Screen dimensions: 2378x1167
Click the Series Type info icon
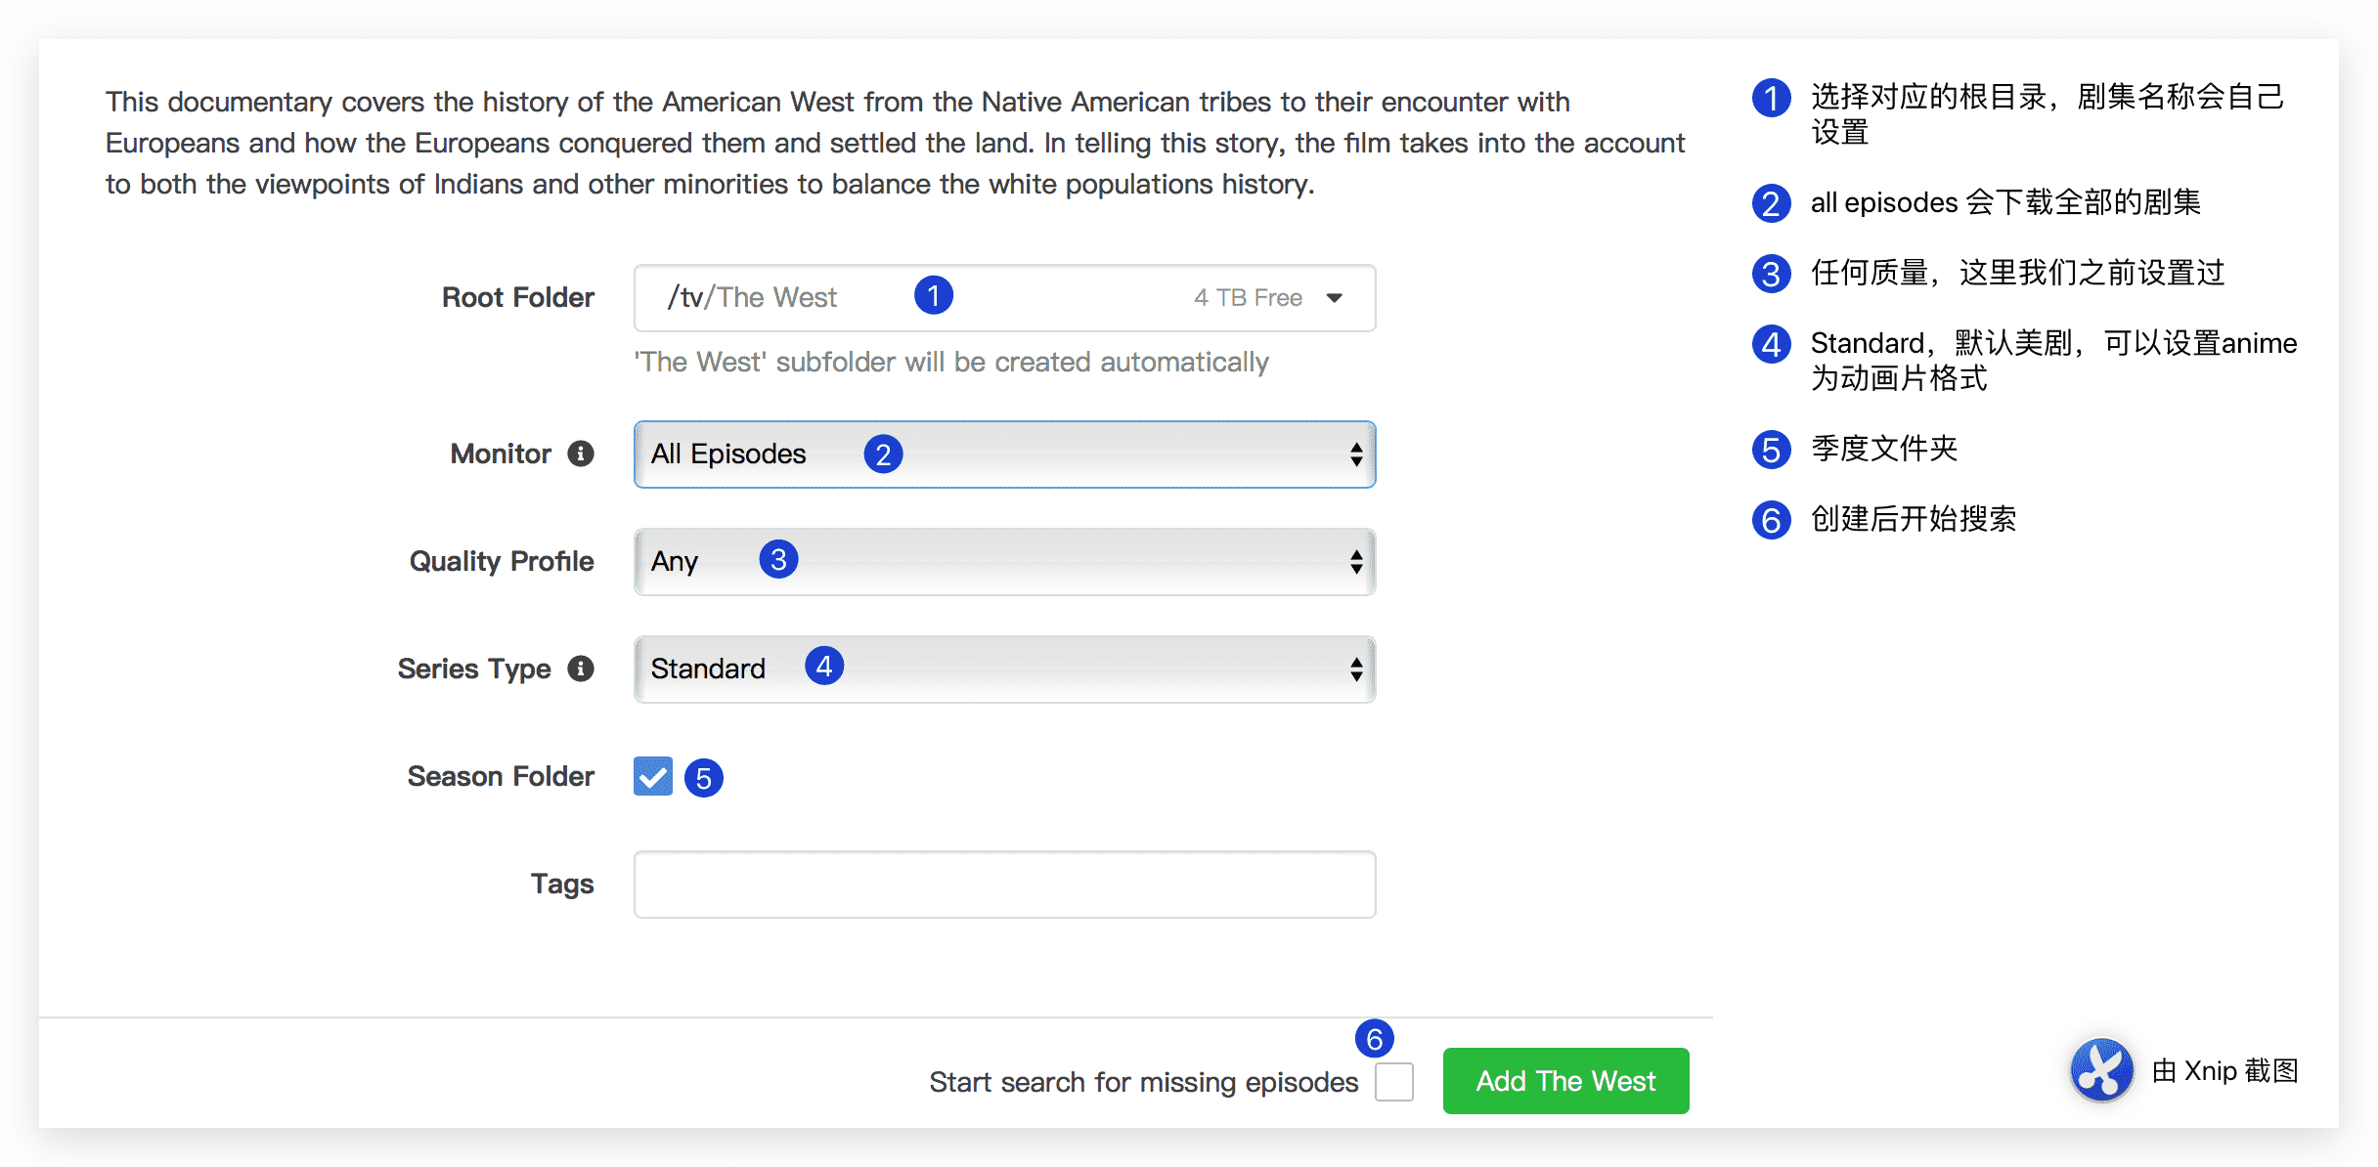[581, 669]
